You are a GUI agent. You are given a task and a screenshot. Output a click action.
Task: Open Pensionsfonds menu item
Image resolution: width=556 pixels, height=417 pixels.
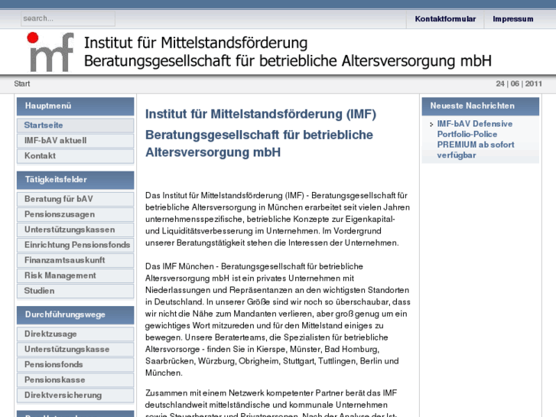click(x=75, y=364)
